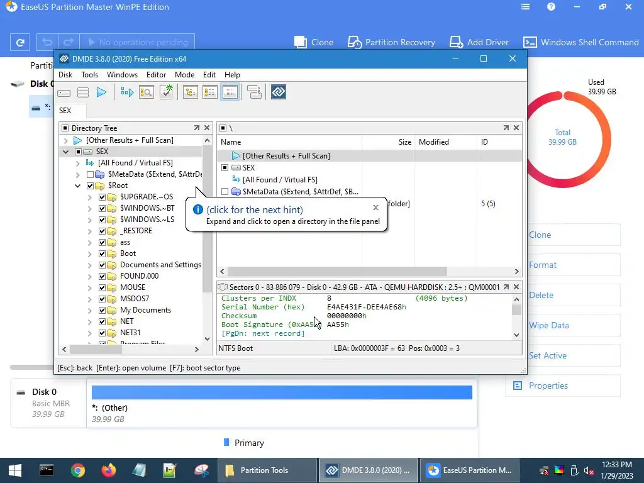The image size is (644, 483).
Task: Click the Directory Tree vertical scroll down arrow
Action: pos(207,339)
